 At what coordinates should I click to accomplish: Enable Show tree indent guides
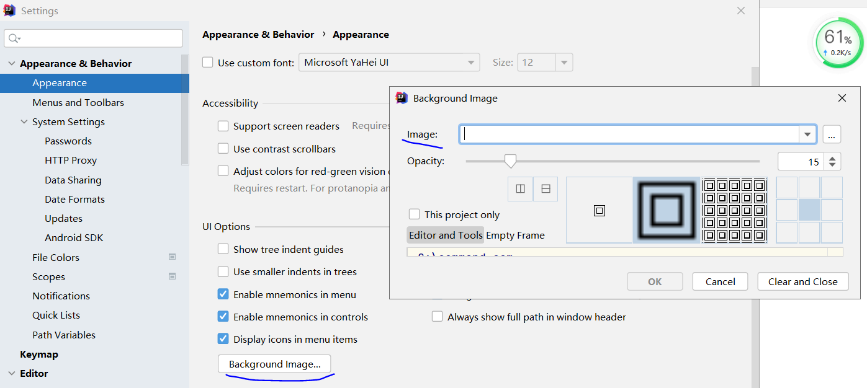[223, 249]
